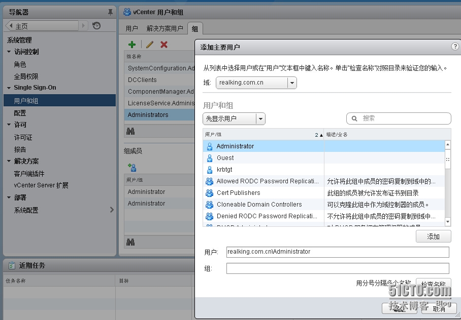Click in the 搜索 field
This screenshot has height=320, width=461.
[x=399, y=118]
